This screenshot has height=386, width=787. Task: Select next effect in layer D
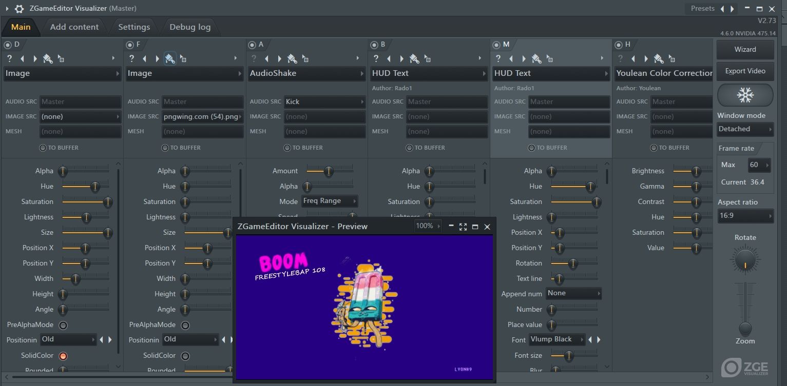(35, 58)
